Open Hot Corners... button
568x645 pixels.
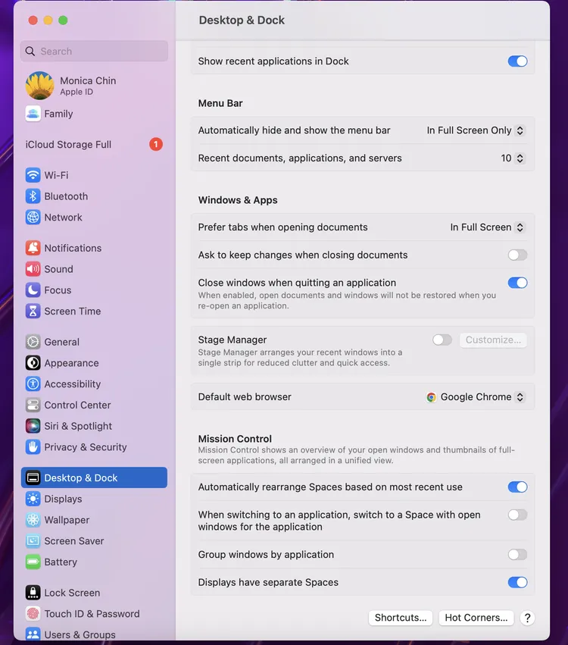[x=476, y=618]
